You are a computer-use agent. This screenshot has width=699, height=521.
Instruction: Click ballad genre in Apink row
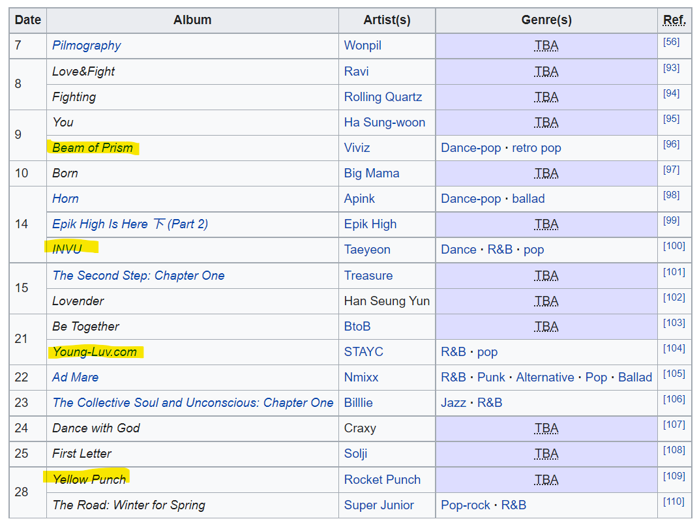[528, 198]
